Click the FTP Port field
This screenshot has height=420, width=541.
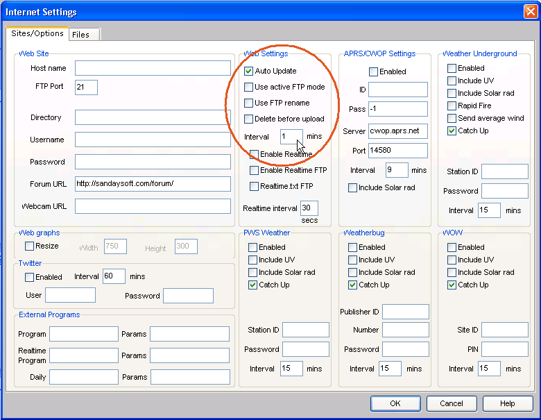point(86,87)
